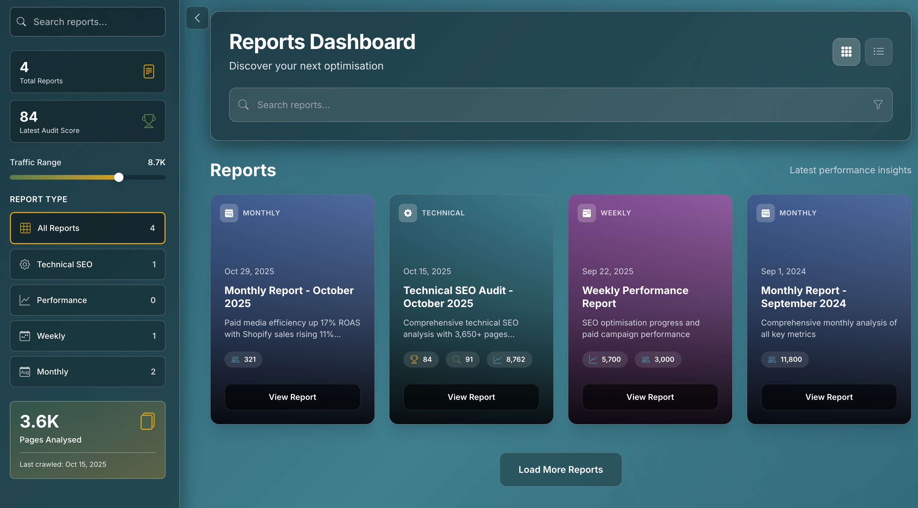Click the magnifier icon in dashboard search

click(243, 105)
